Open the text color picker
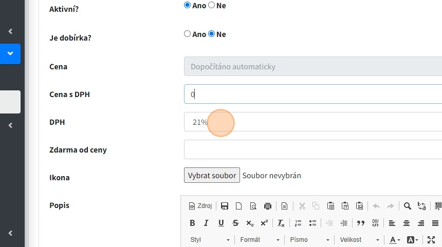 point(394,240)
